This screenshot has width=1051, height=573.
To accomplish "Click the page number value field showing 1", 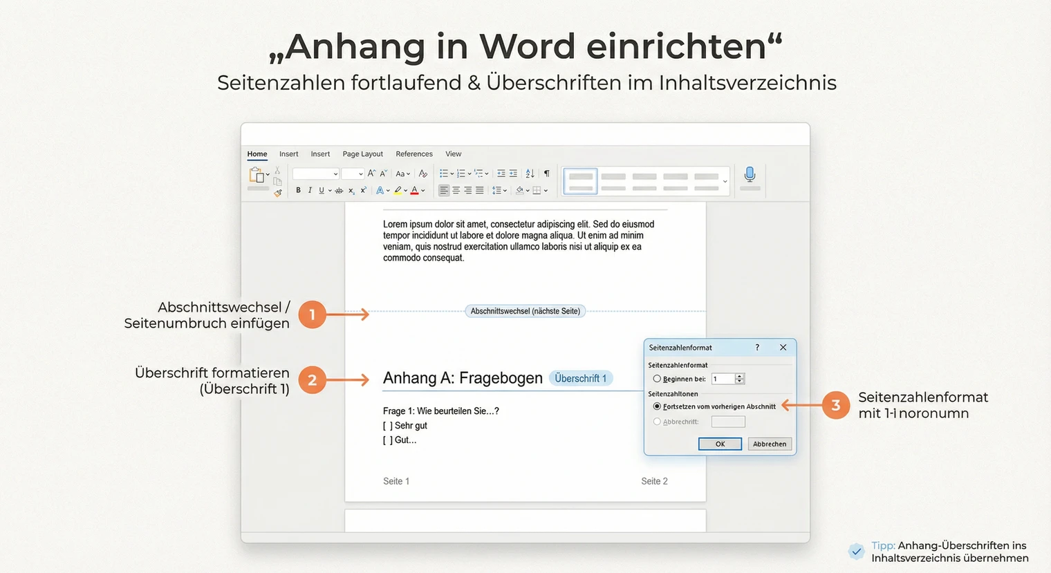I will coord(723,379).
